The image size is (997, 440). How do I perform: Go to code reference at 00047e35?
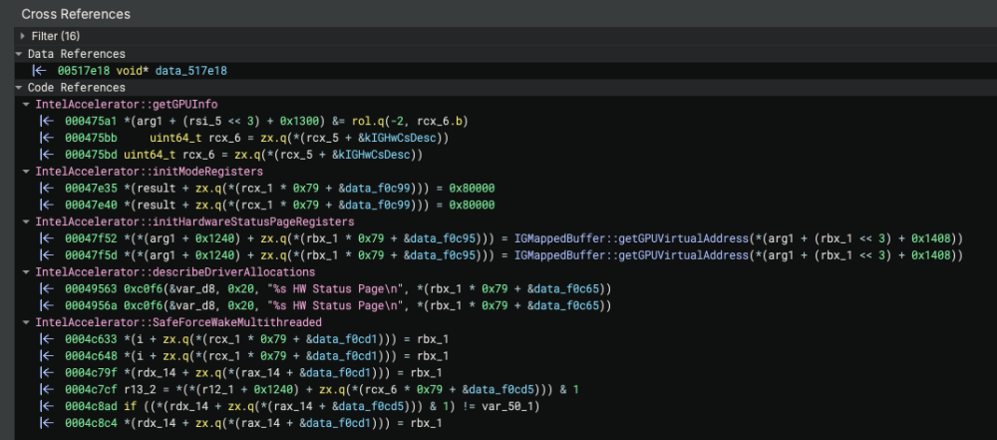(x=92, y=189)
